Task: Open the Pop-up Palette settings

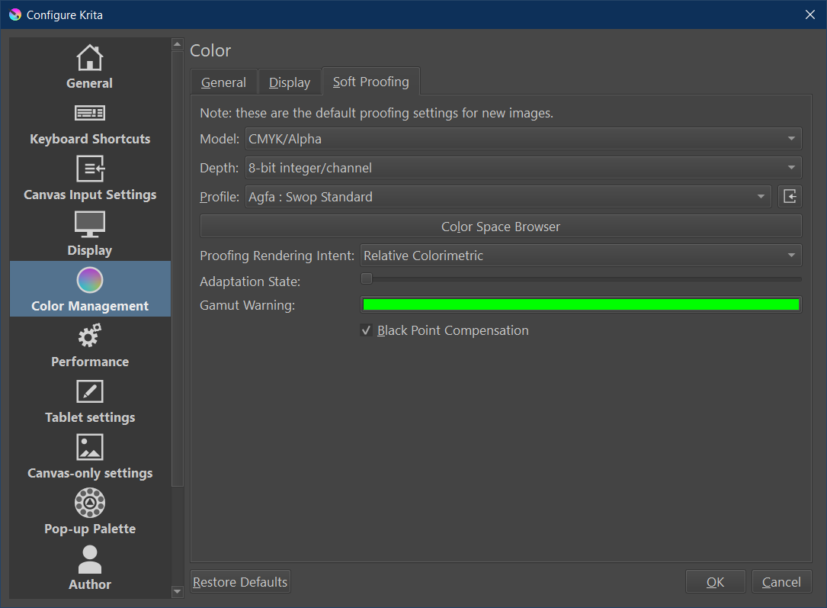Action: [90, 511]
